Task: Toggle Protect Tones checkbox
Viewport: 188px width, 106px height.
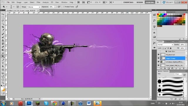Action: (64, 7)
